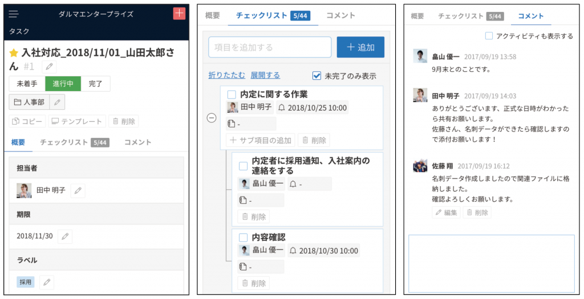Screen dimensions: 584x299
Task: Click 折りたたむ to collapse all items
Action: tap(227, 75)
